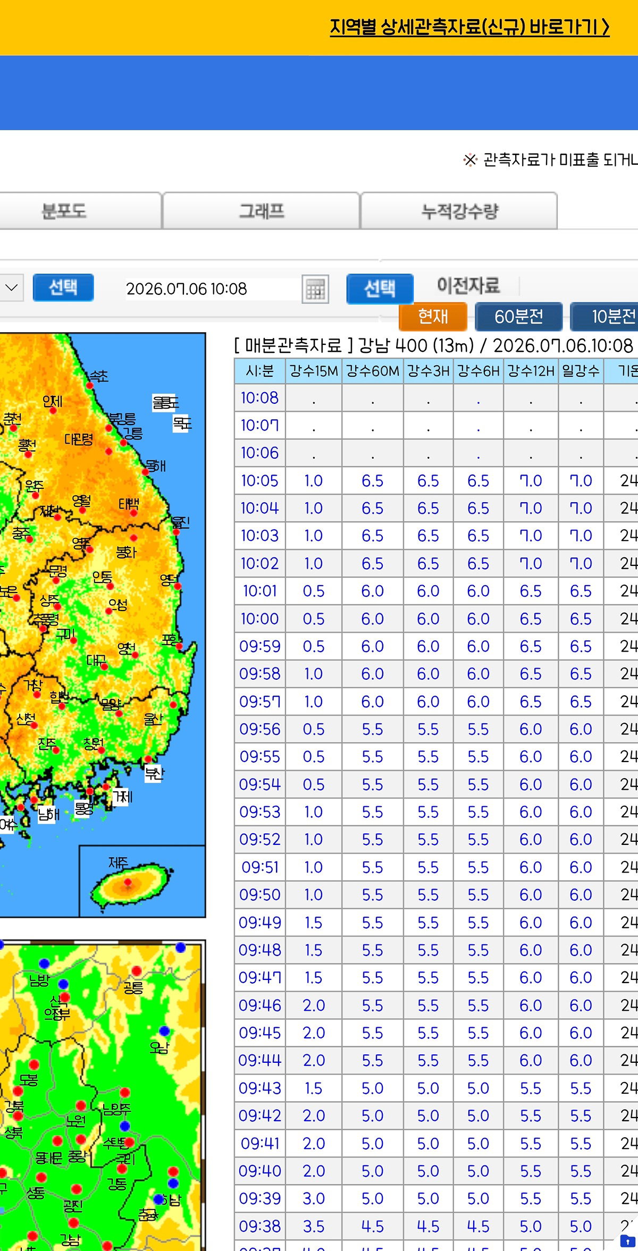This screenshot has width=638, height=1251.
Task: Open the 그래프 tab
Action: (261, 211)
